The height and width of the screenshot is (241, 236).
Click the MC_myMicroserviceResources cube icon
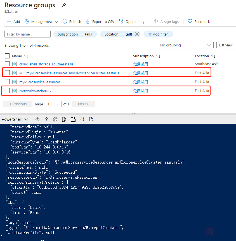(15, 73)
